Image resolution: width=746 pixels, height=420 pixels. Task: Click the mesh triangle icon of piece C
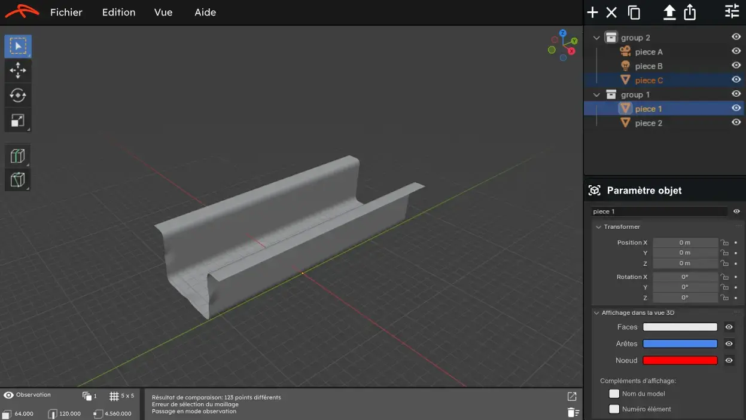[x=625, y=80]
